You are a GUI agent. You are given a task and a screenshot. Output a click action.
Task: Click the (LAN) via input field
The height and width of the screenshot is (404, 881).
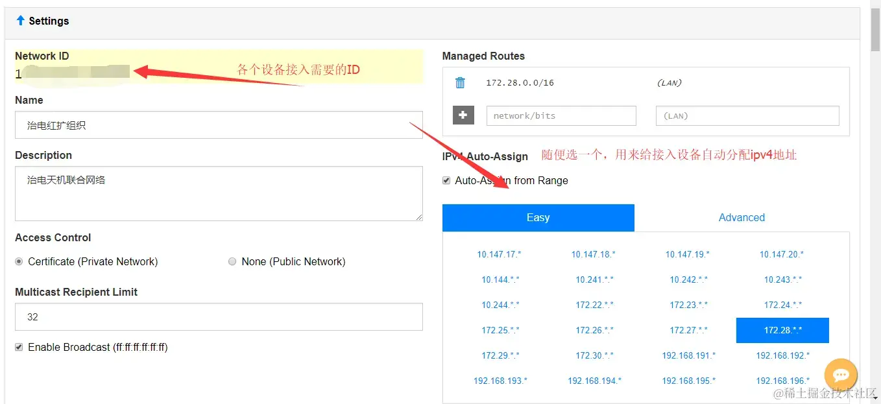point(747,115)
